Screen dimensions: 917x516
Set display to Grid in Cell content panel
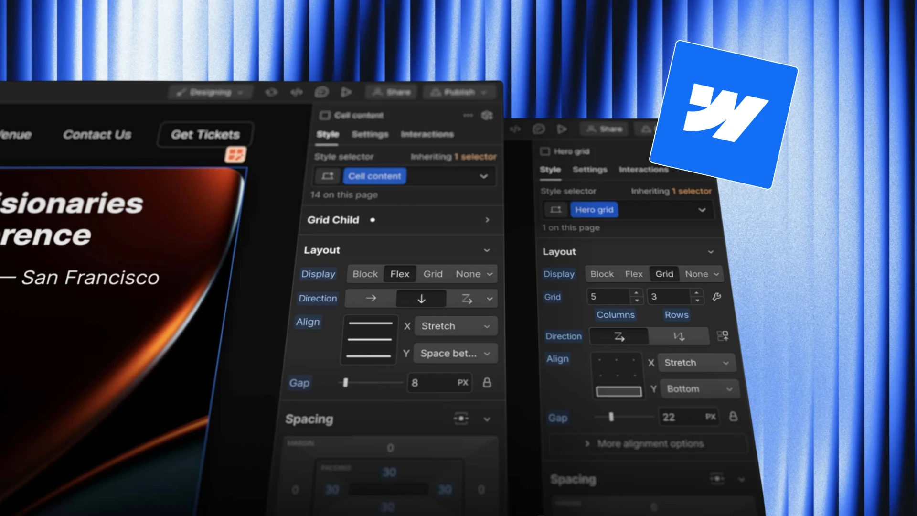[x=433, y=274]
